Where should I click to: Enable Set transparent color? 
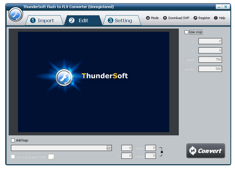pyautogui.click(x=13, y=156)
